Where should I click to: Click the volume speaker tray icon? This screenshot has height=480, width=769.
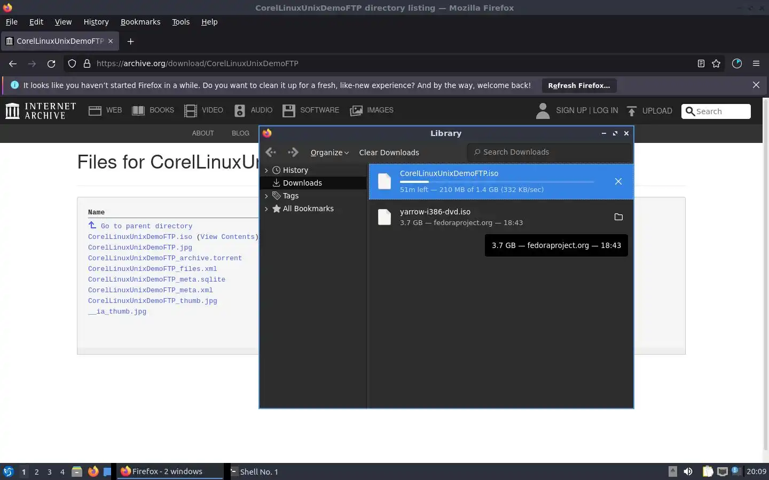[688, 471]
